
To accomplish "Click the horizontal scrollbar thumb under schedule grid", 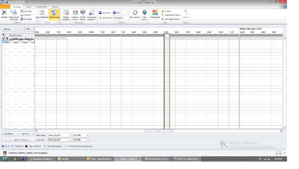I will [x=158, y=131].
